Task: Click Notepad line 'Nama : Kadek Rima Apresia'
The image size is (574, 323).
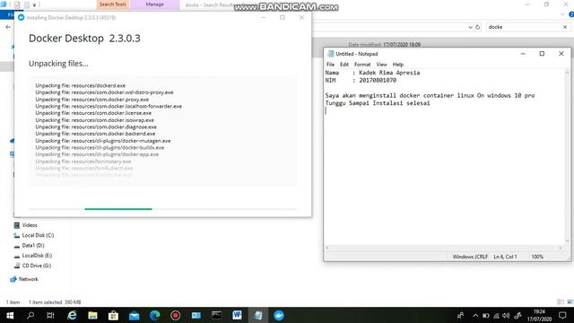Action: [x=372, y=73]
